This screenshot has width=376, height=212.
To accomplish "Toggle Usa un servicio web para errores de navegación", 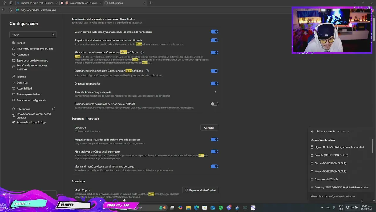I will pos(214,32).
